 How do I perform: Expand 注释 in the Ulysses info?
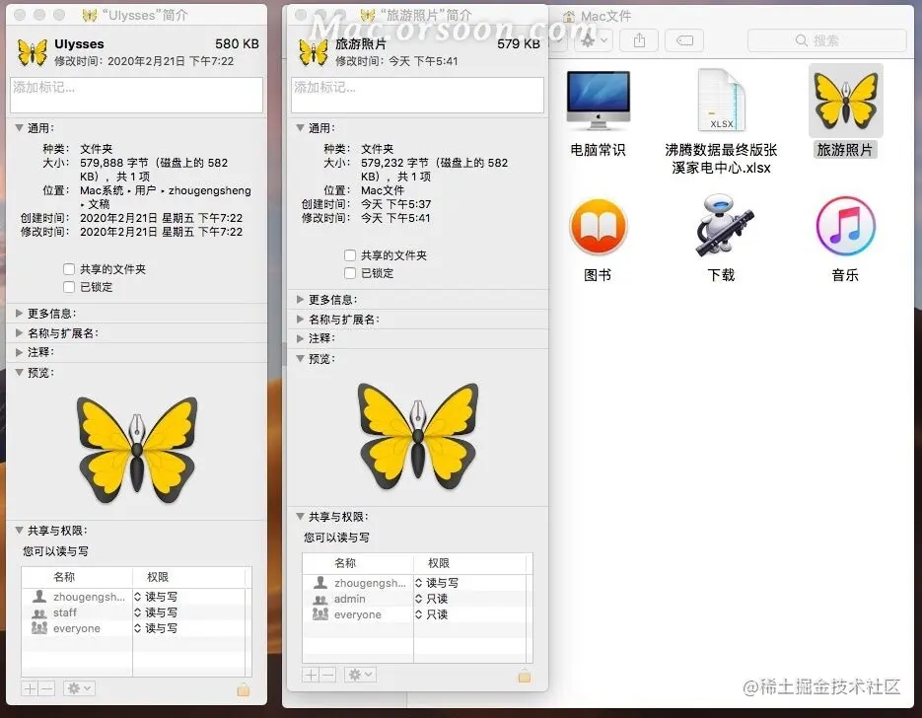click(x=19, y=352)
